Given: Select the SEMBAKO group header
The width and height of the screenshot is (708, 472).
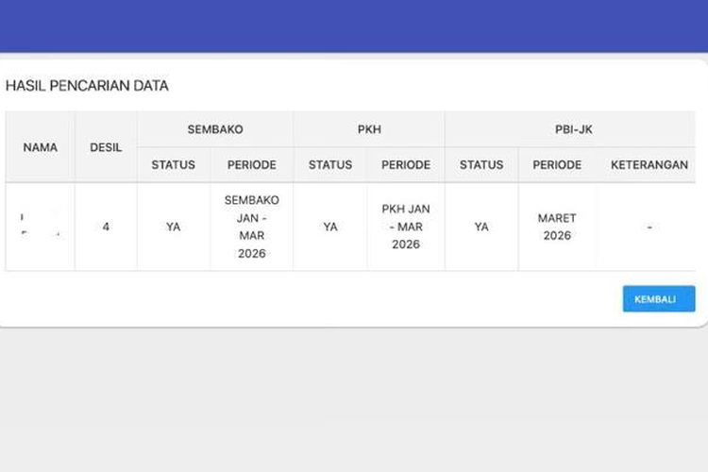Looking at the screenshot, I should tap(214, 129).
